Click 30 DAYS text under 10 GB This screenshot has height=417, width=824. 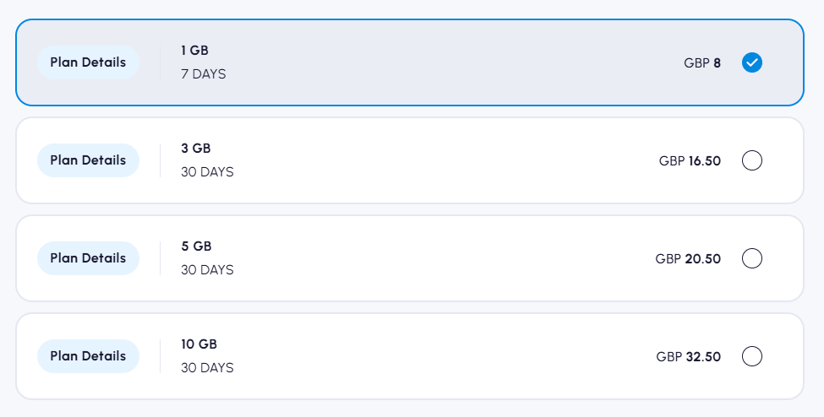pos(207,368)
